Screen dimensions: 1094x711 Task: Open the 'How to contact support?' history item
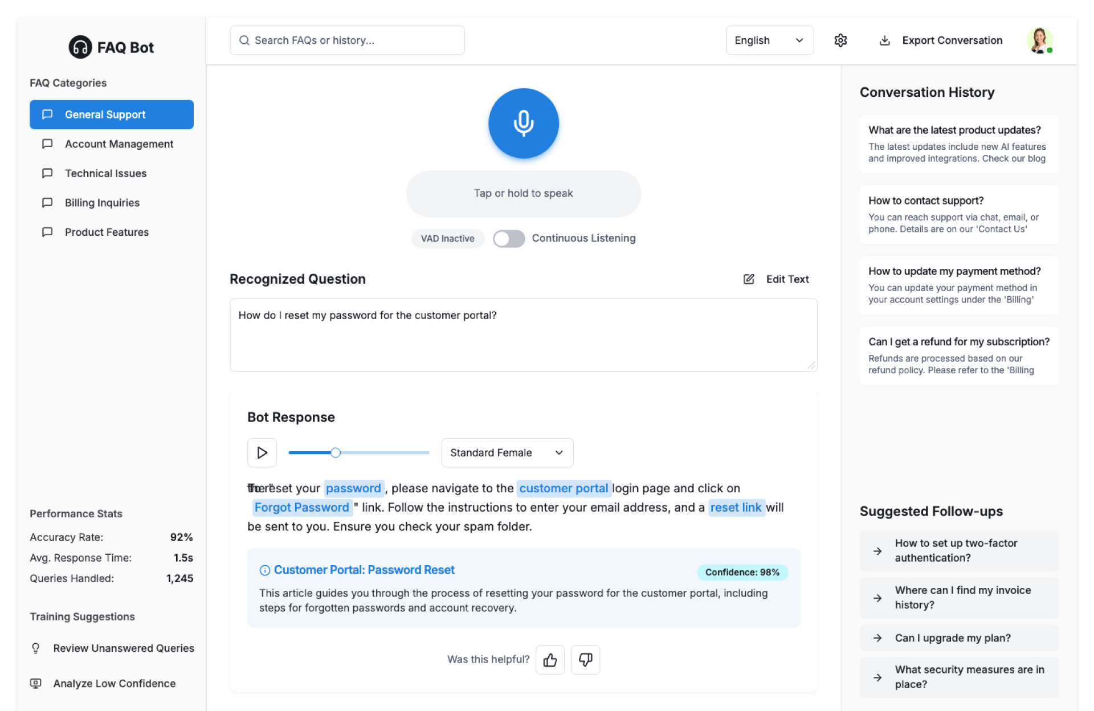[x=958, y=214]
